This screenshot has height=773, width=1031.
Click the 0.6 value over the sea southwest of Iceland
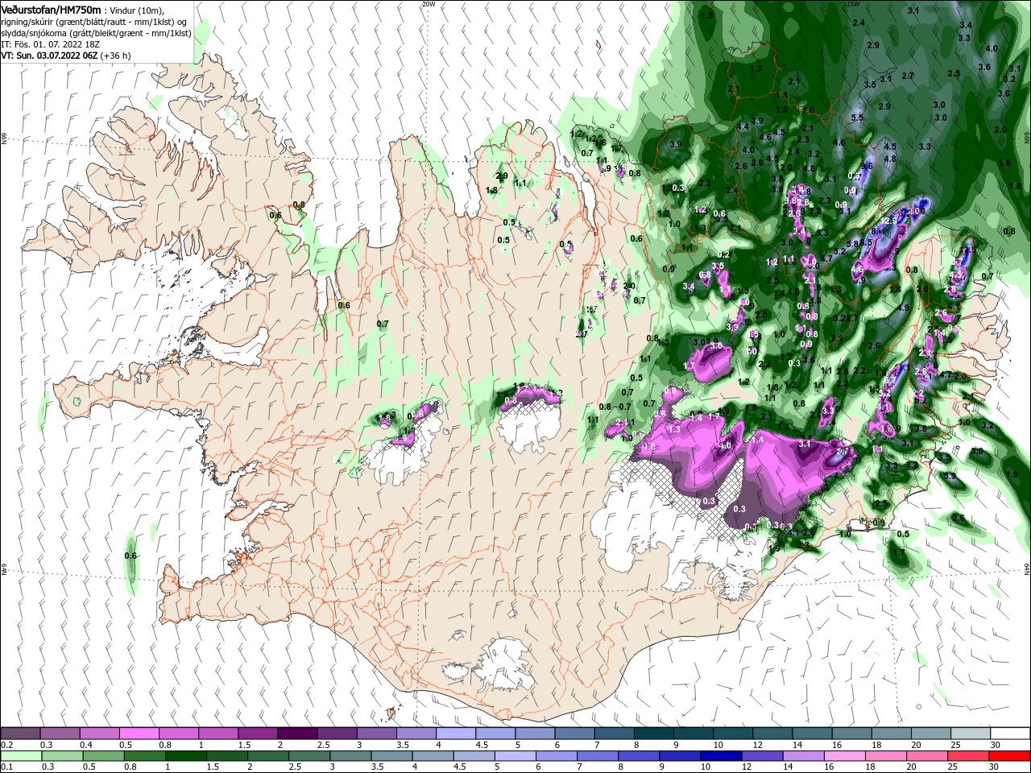point(130,556)
